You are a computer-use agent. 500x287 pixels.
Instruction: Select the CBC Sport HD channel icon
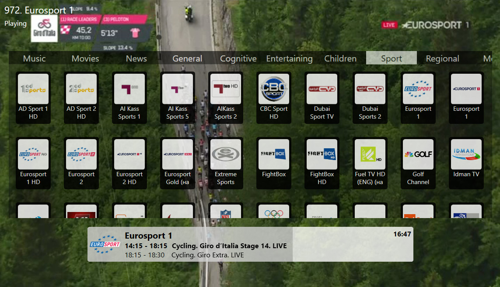coord(273,98)
